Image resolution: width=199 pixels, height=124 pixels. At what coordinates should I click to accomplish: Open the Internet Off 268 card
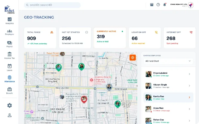180,38
